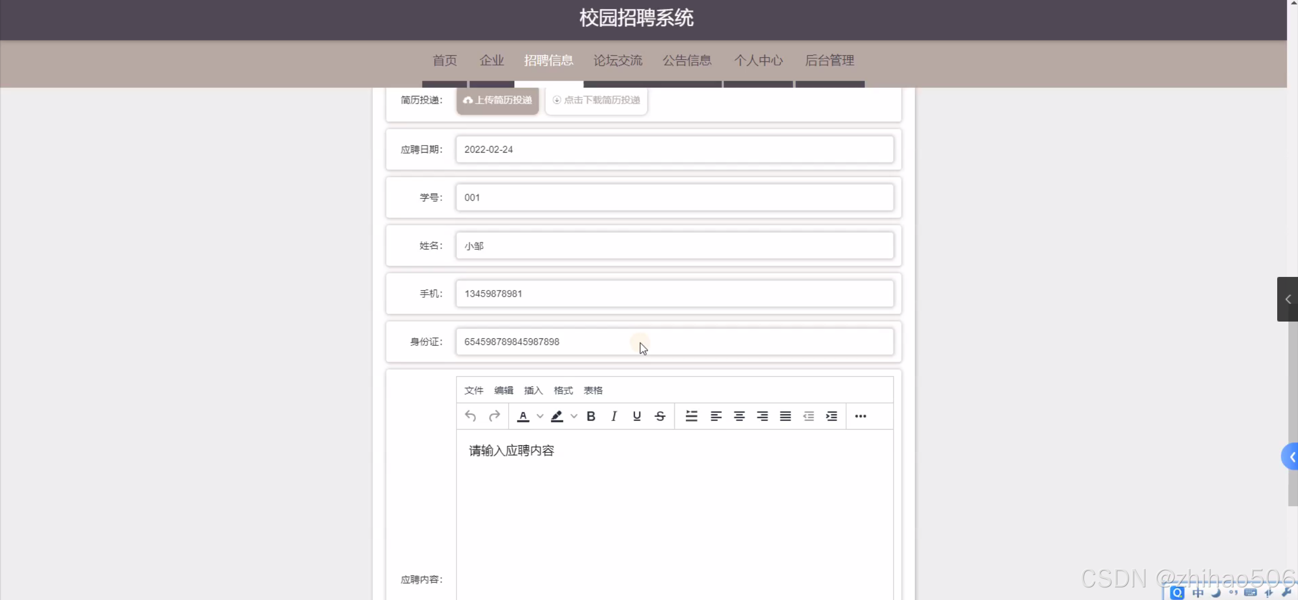Apply underline formatting
This screenshot has width=1298, height=600.
637,416
